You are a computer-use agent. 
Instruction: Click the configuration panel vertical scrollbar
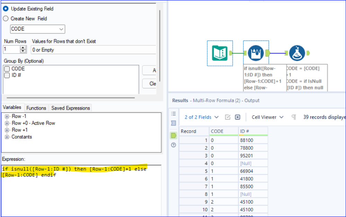click(x=160, y=46)
